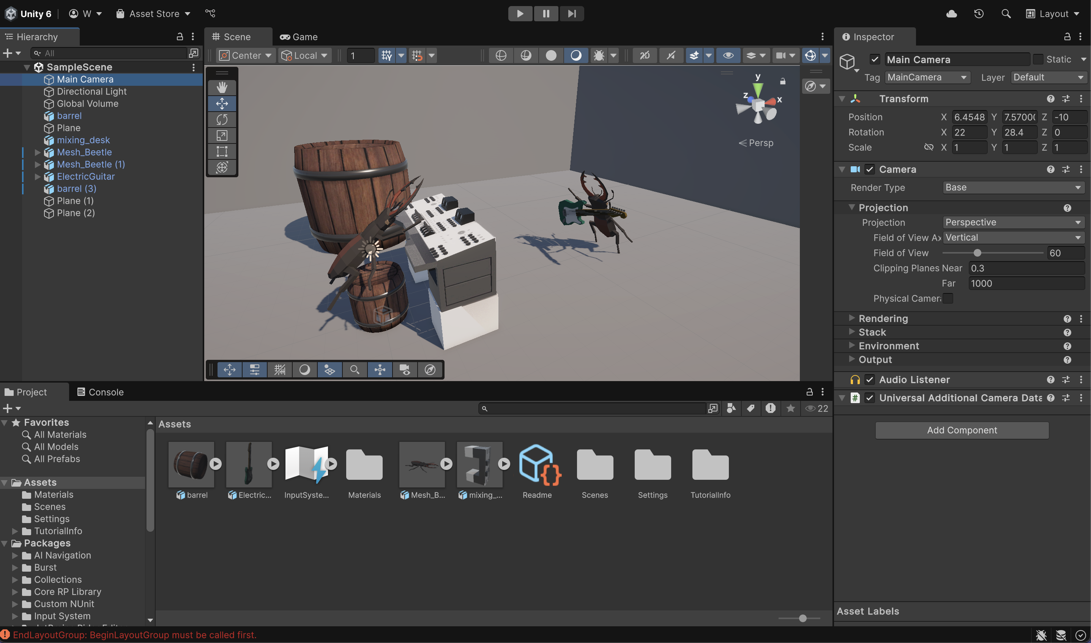This screenshot has height=643, width=1091.
Task: Adjust the Field of View slider
Action: pyautogui.click(x=977, y=253)
